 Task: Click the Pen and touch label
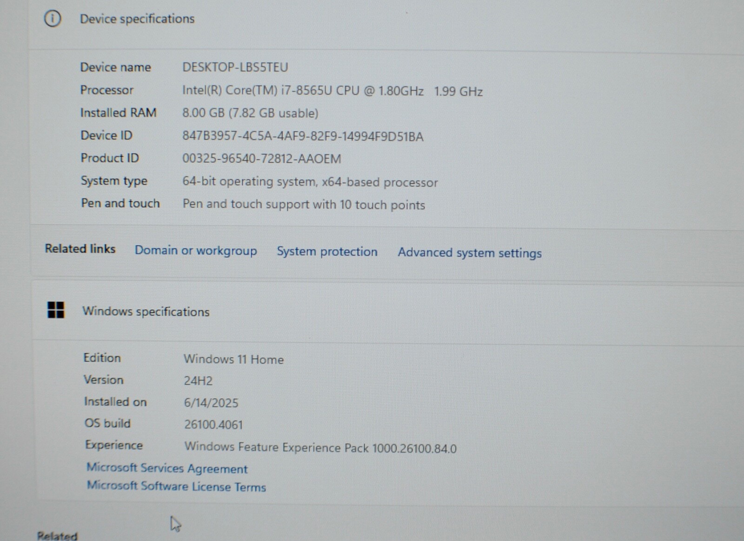click(120, 203)
